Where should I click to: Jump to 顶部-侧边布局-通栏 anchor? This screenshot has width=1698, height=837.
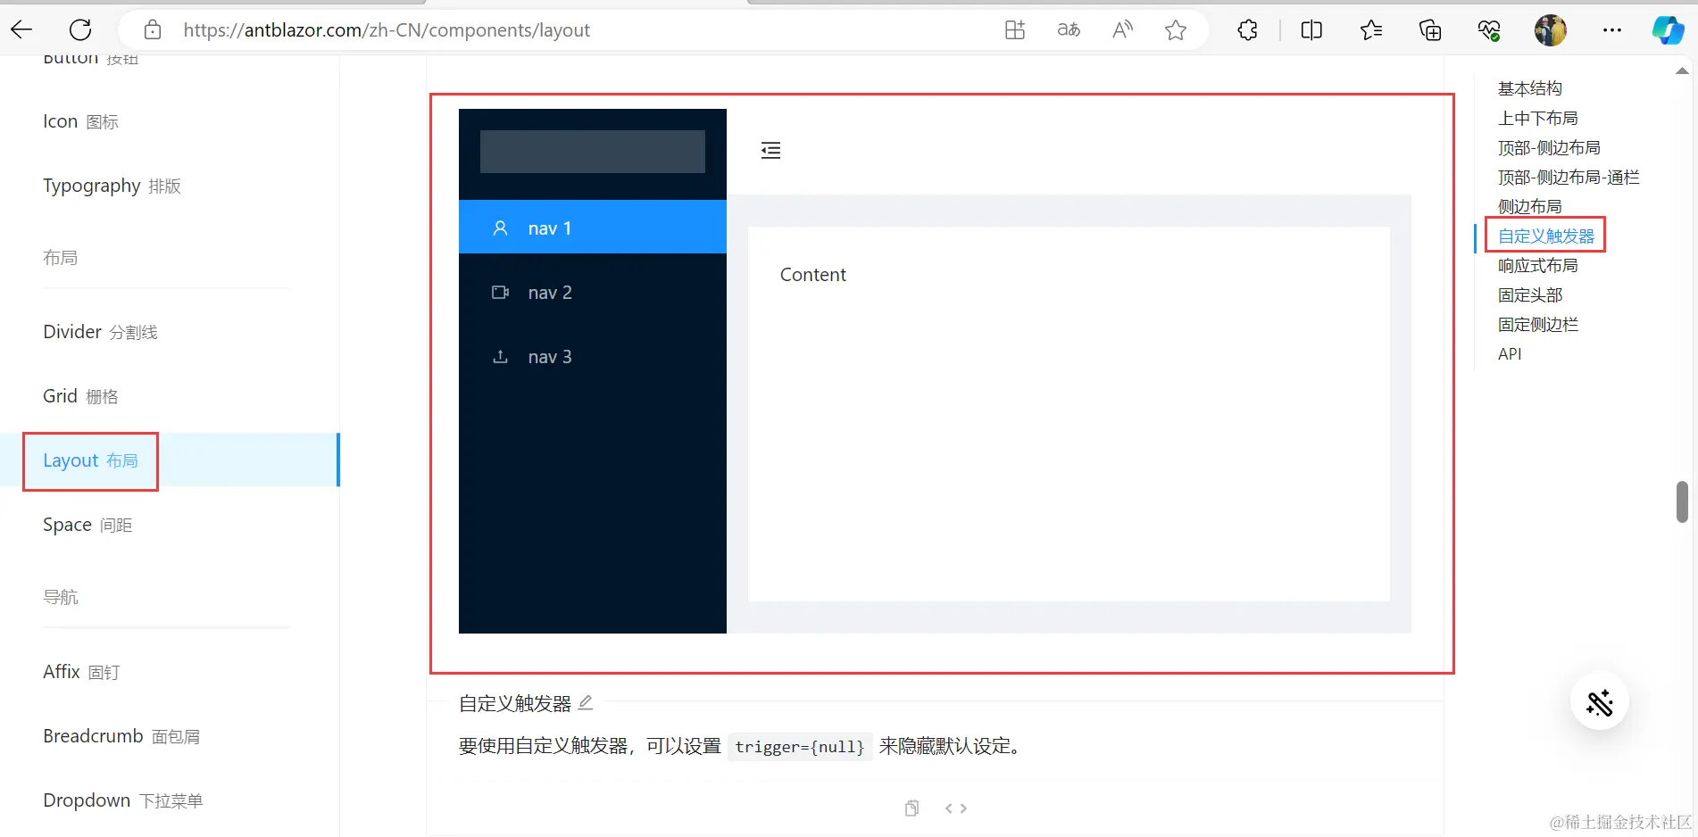(x=1569, y=177)
